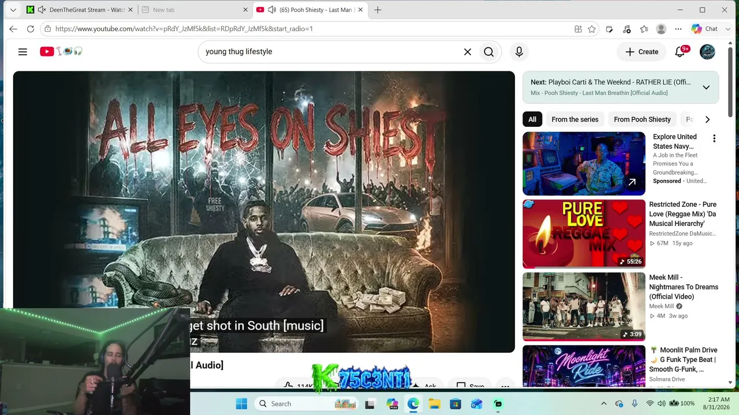This screenshot has height=415, width=739.
Task: Open the Copilot Chat button
Action: [705, 29]
